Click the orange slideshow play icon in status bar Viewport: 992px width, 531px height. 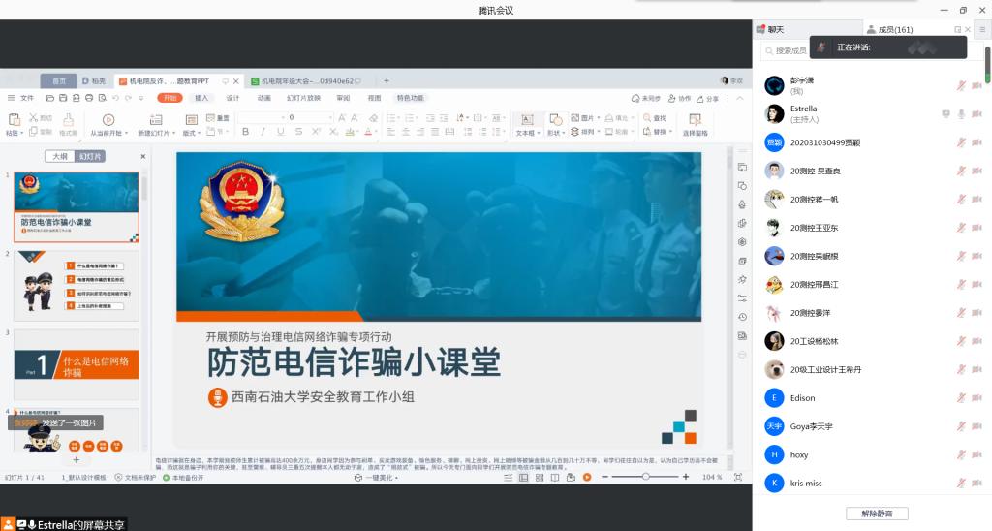[x=587, y=477]
